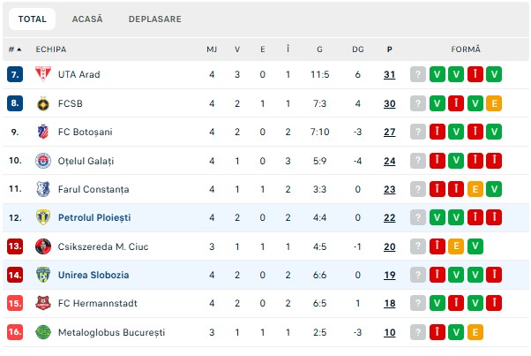This screenshot has height=356, width=531.
Task: Click the rank 7 position badge
Action: coord(14,74)
